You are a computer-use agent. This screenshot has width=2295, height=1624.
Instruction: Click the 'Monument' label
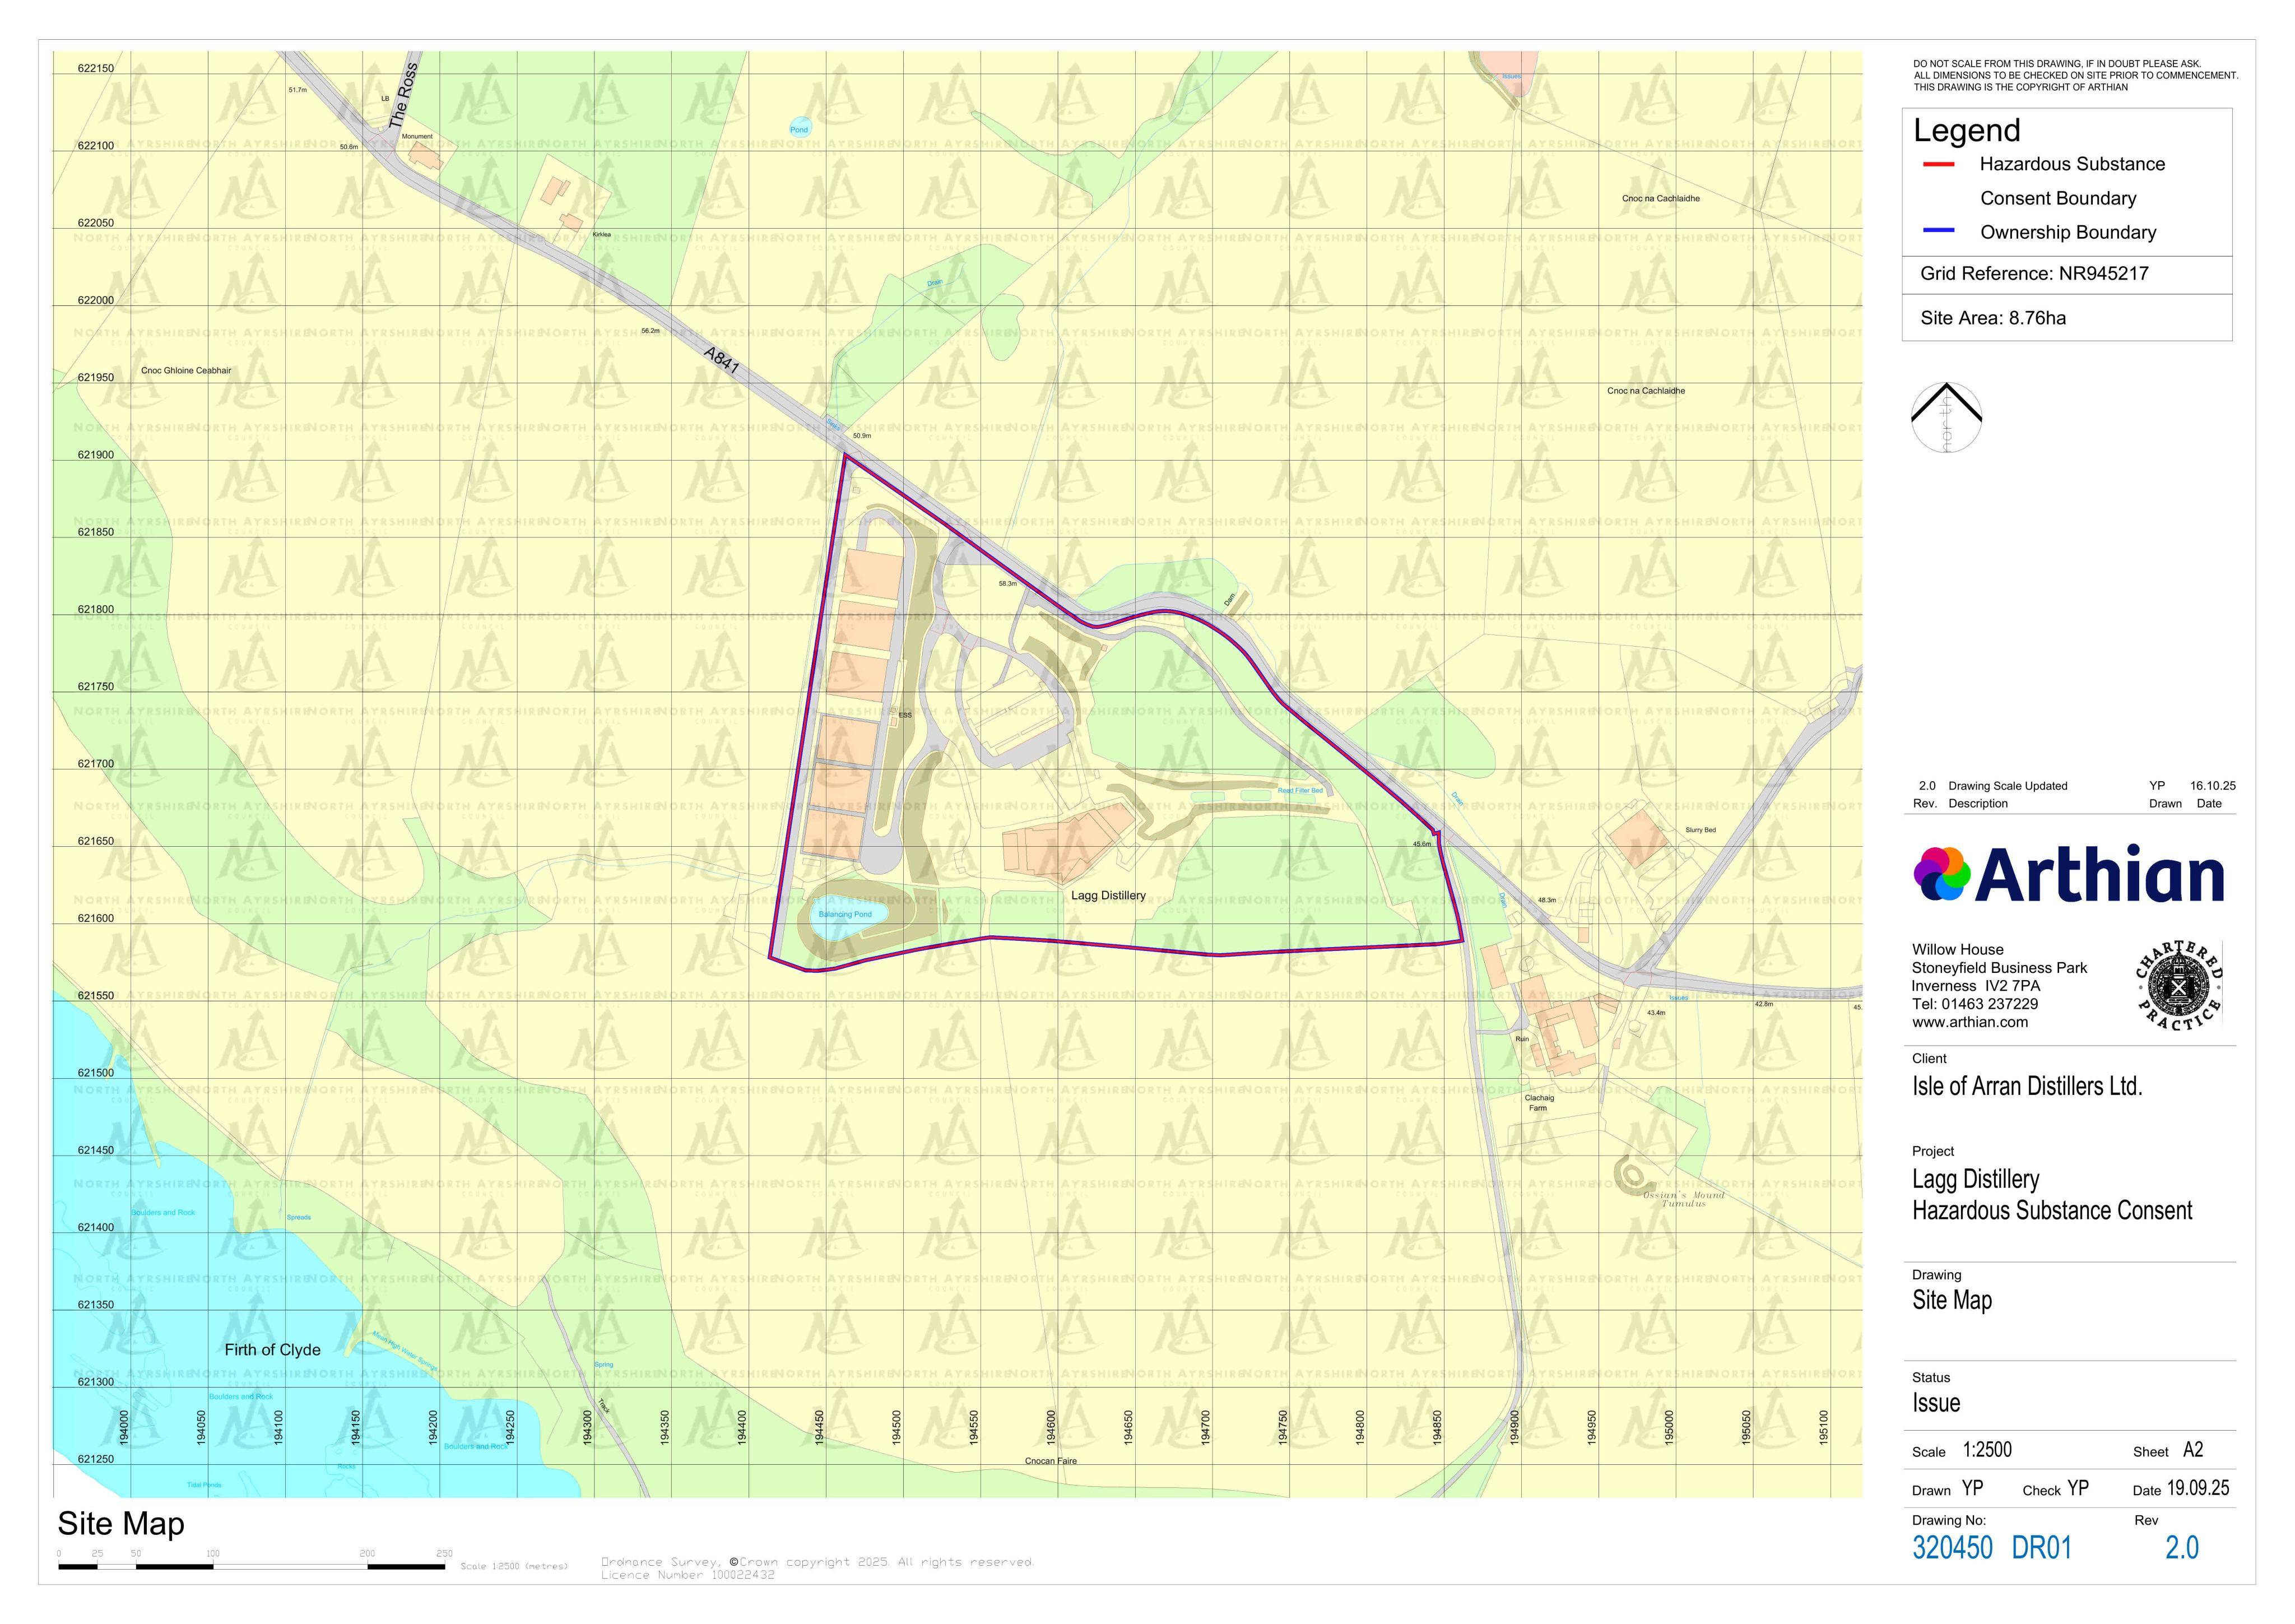(x=417, y=136)
